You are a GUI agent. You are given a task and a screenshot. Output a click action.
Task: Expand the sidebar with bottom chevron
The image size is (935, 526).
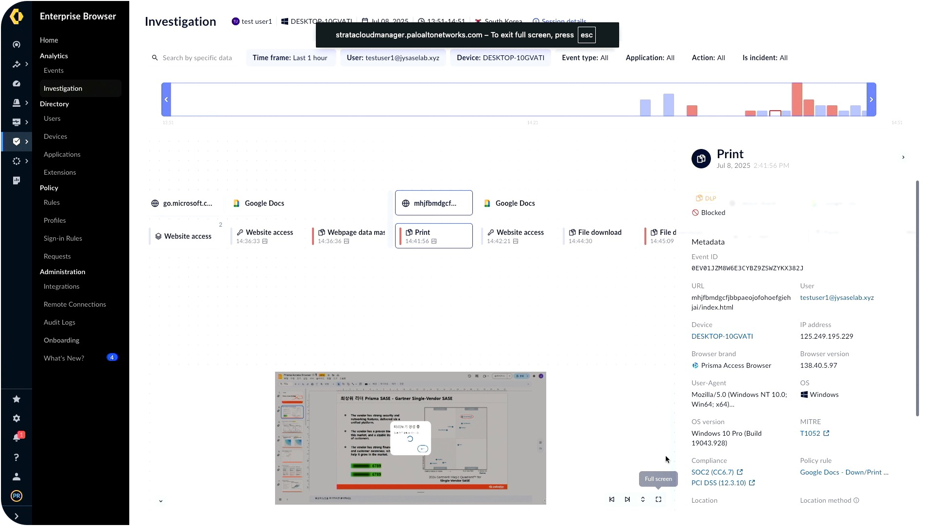tap(17, 516)
